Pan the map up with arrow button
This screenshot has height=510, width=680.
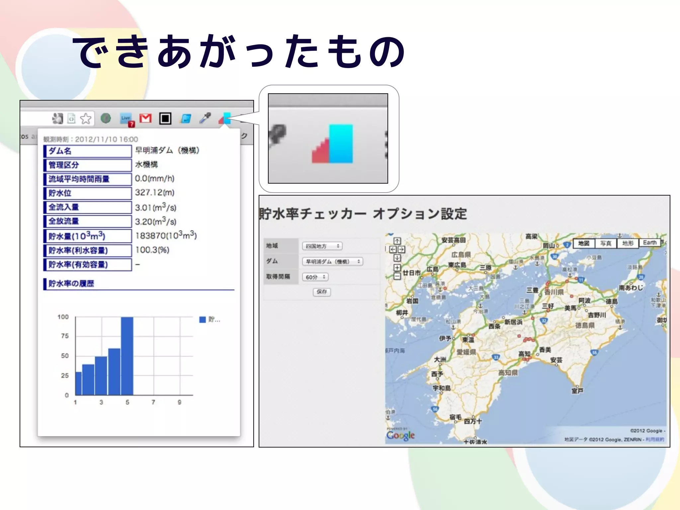(397, 241)
